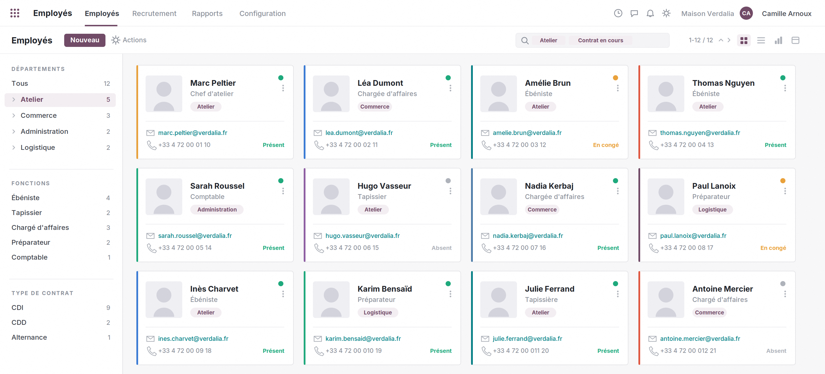The height and width of the screenshot is (374, 825).
Task: Click the sun-shaped debug icon in top bar
Action: click(x=666, y=13)
